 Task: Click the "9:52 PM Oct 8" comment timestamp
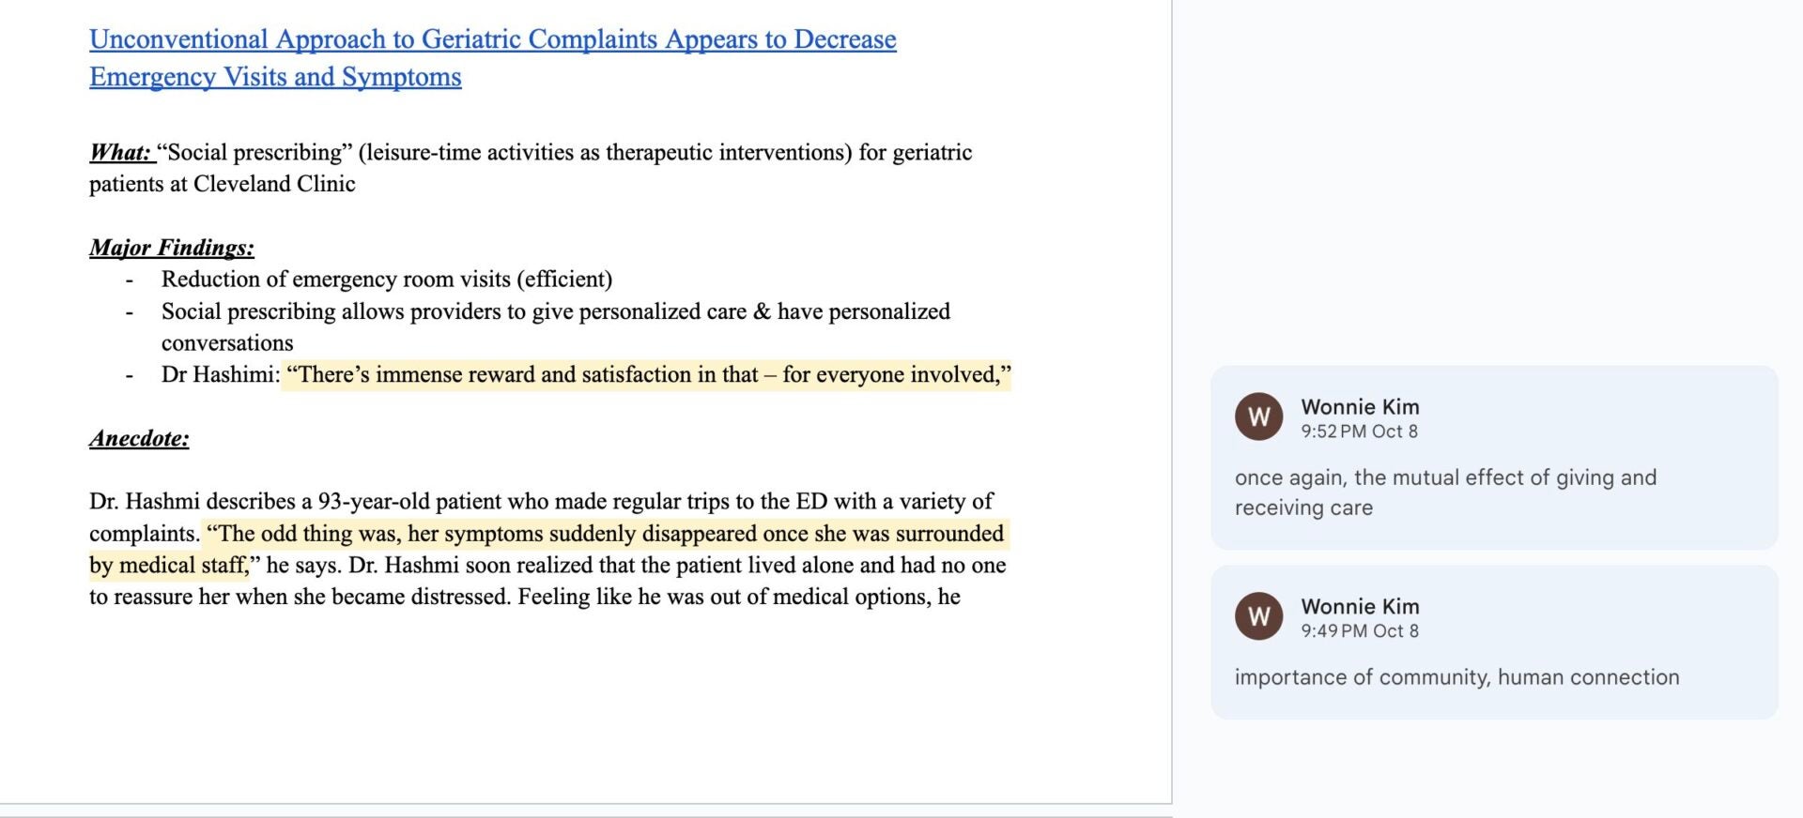point(1359,432)
